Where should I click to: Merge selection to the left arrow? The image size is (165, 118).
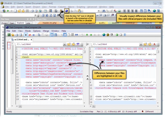88,79
